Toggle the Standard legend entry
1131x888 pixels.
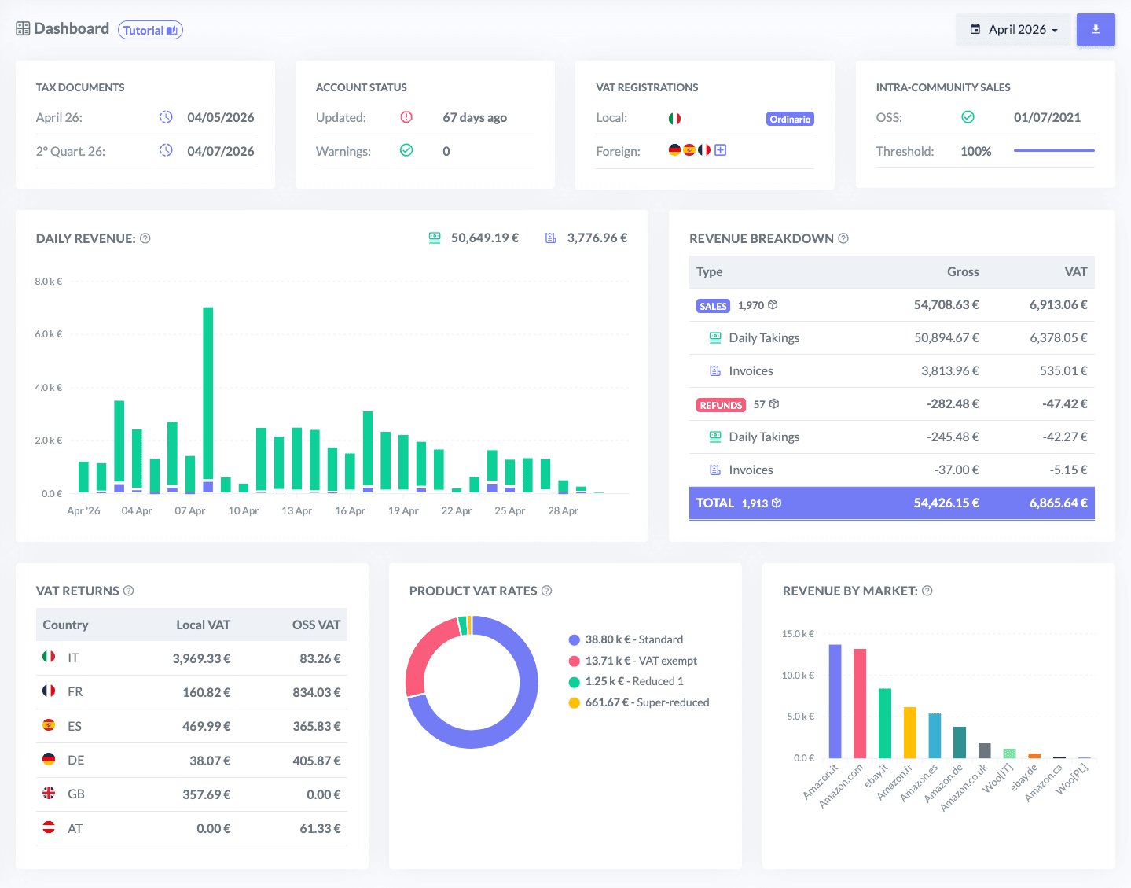626,639
